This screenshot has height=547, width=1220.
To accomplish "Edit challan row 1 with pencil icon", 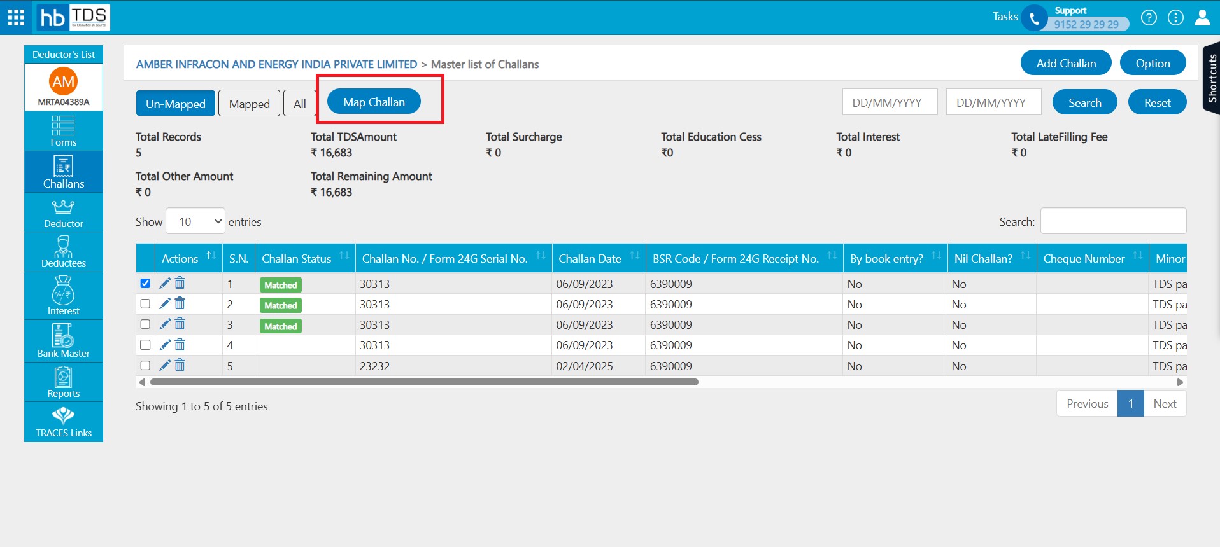I will (165, 283).
